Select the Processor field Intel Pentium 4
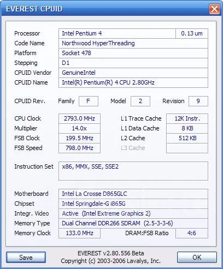This screenshot has height=269, width=223. click(x=117, y=33)
